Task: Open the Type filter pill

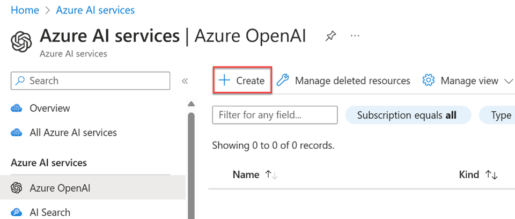Action: tap(497, 115)
